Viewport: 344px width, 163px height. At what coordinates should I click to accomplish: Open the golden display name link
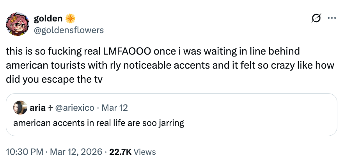(48, 18)
